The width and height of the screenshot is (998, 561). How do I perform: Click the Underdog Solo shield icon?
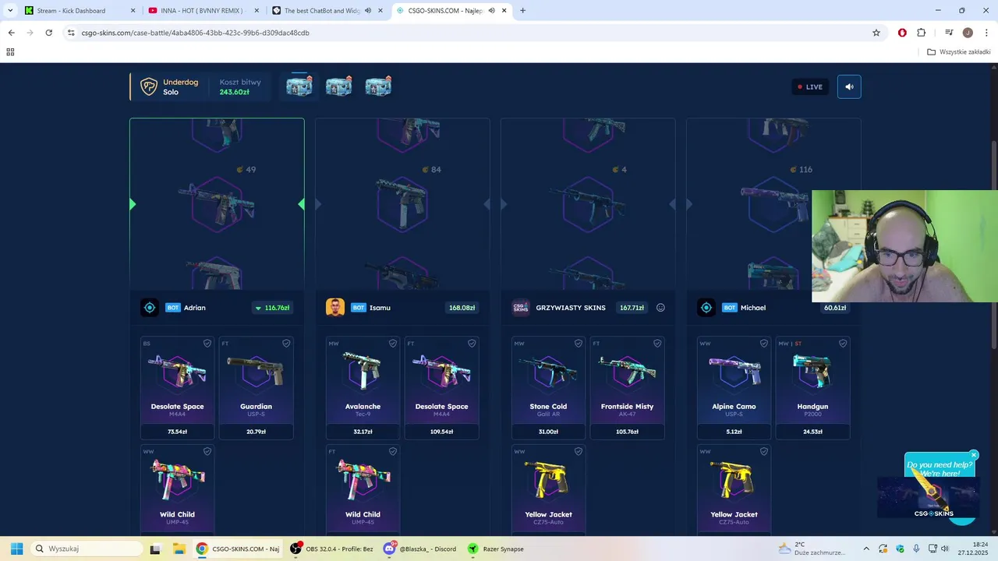click(148, 86)
